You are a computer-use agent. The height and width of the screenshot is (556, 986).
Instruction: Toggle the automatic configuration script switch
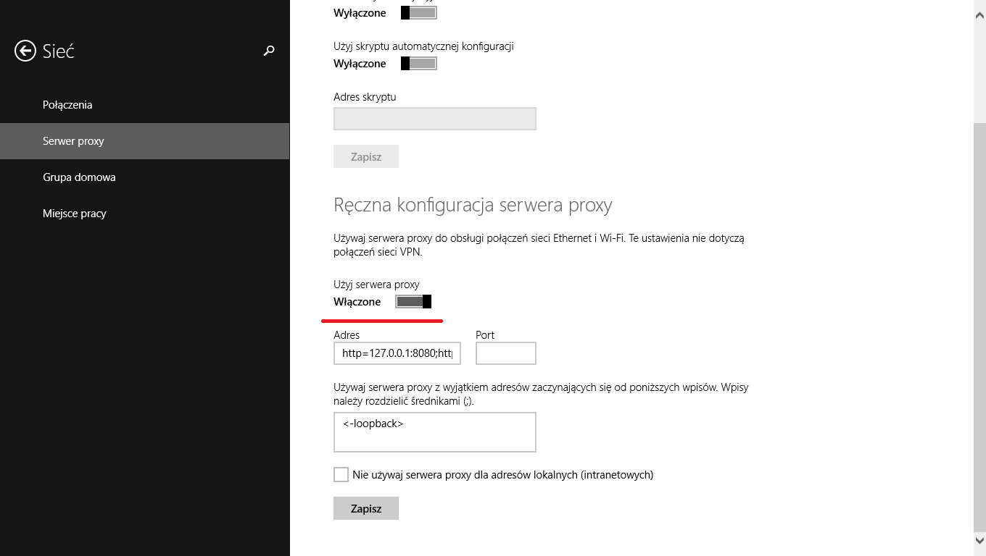(x=419, y=64)
